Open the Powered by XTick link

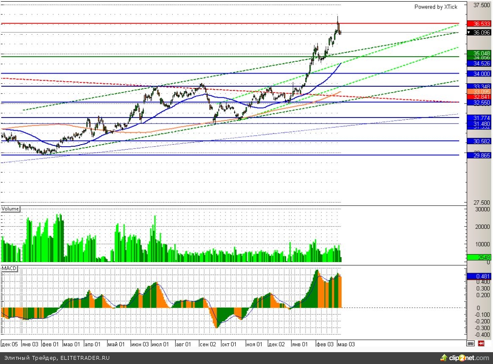435,7
